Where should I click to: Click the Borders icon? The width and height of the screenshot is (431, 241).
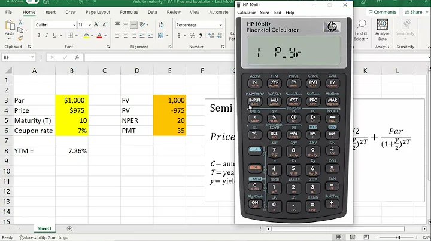point(71,35)
